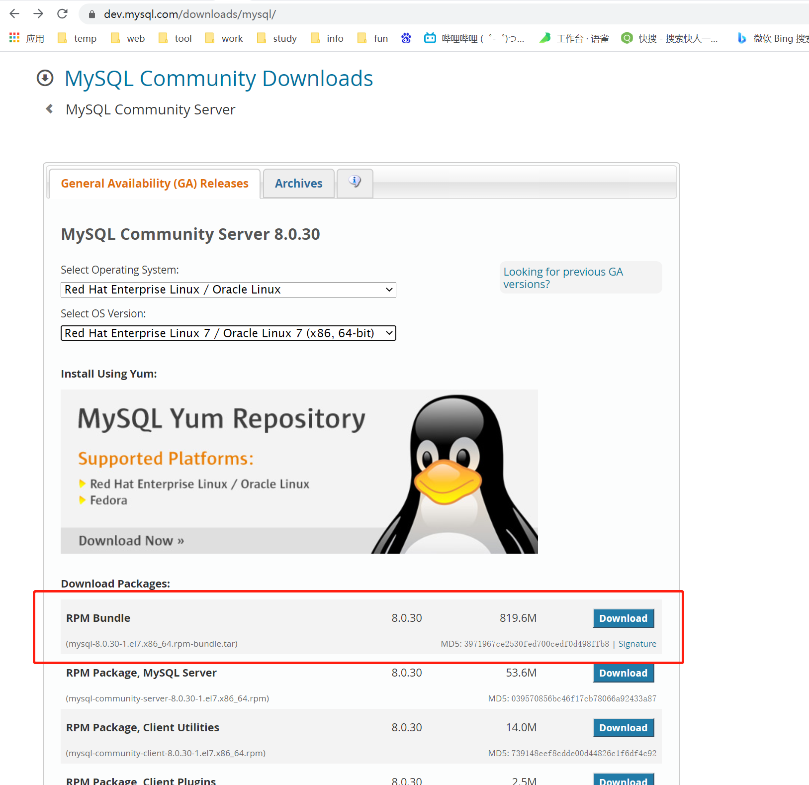Open the Select OS Version dropdown

click(x=228, y=333)
